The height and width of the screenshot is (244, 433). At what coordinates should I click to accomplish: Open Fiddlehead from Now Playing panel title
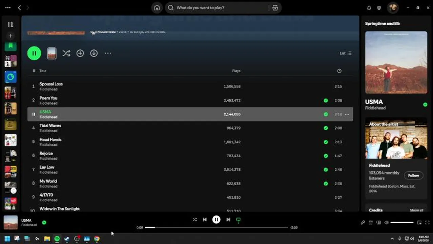(375, 108)
